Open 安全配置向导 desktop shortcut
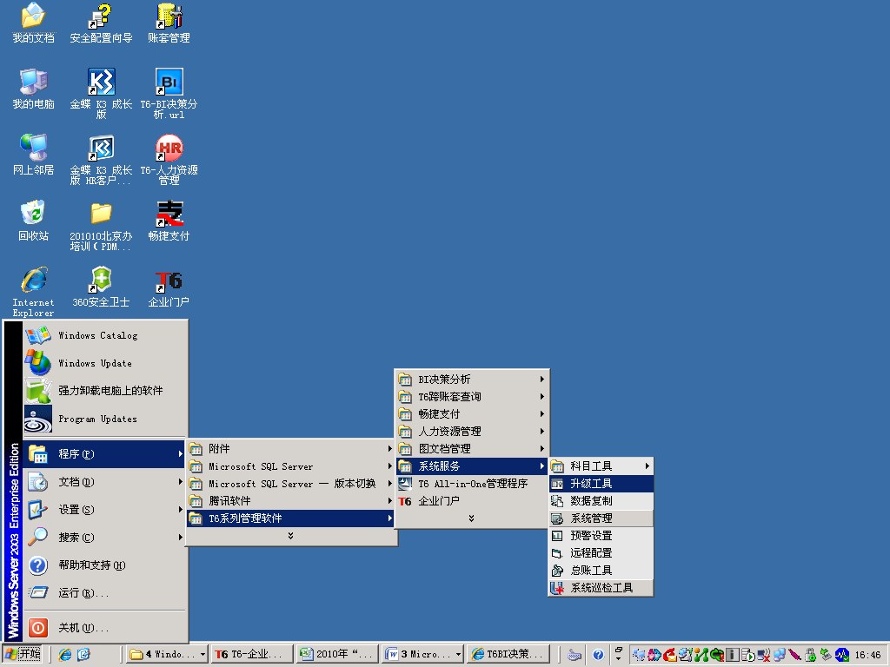 tap(101, 23)
